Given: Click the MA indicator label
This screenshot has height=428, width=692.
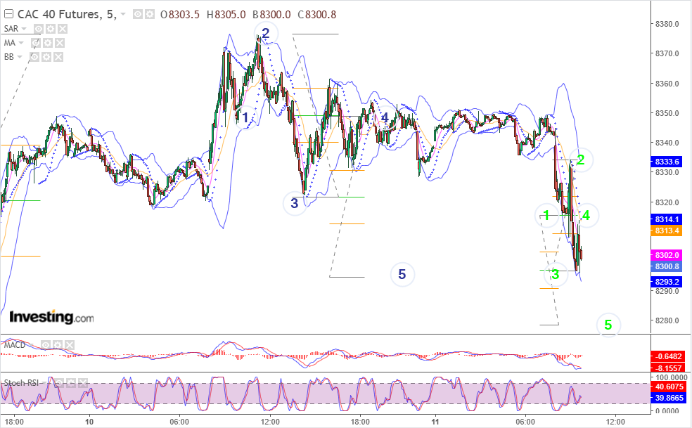Looking at the screenshot, I should (9, 43).
